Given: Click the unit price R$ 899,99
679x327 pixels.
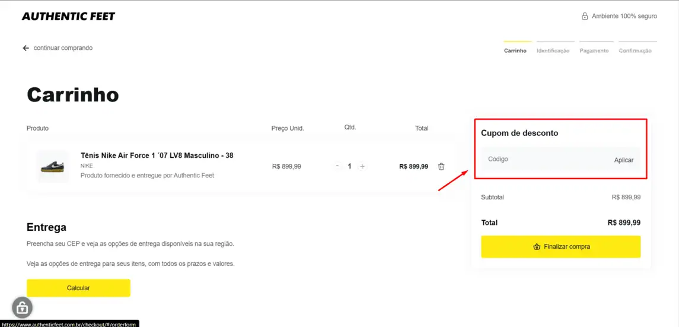Looking at the screenshot, I should pyautogui.click(x=286, y=166).
